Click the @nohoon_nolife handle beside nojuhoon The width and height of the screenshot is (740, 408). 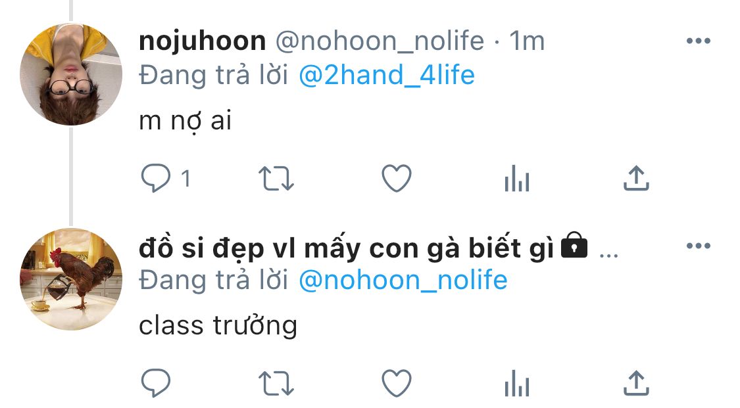[380, 41]
